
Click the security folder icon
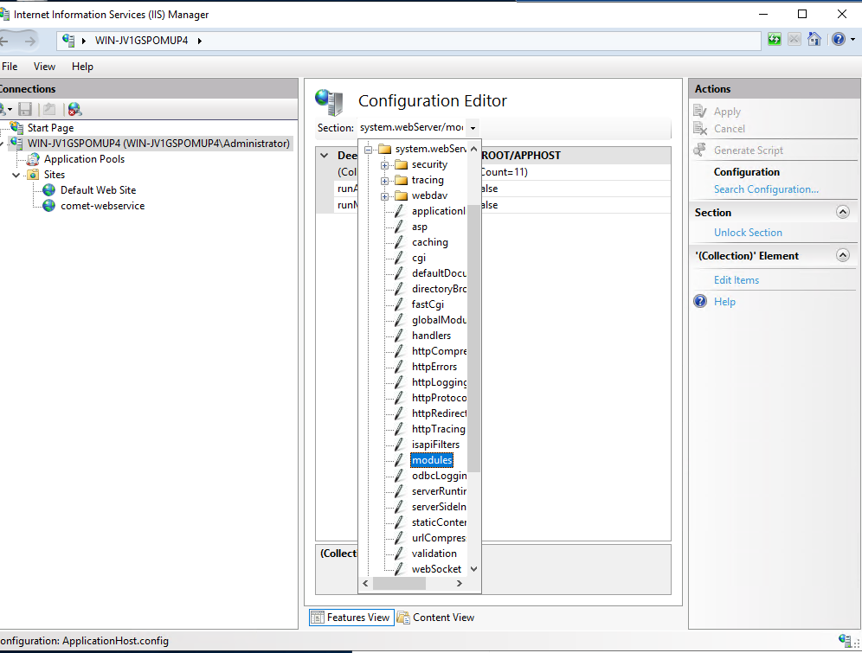[402, 164]
